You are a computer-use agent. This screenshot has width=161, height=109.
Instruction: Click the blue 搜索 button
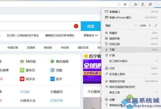pos(91,26)
